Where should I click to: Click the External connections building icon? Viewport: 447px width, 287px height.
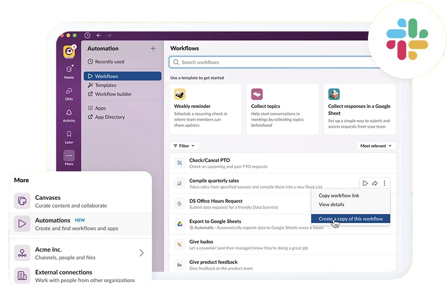click(22, 275)
